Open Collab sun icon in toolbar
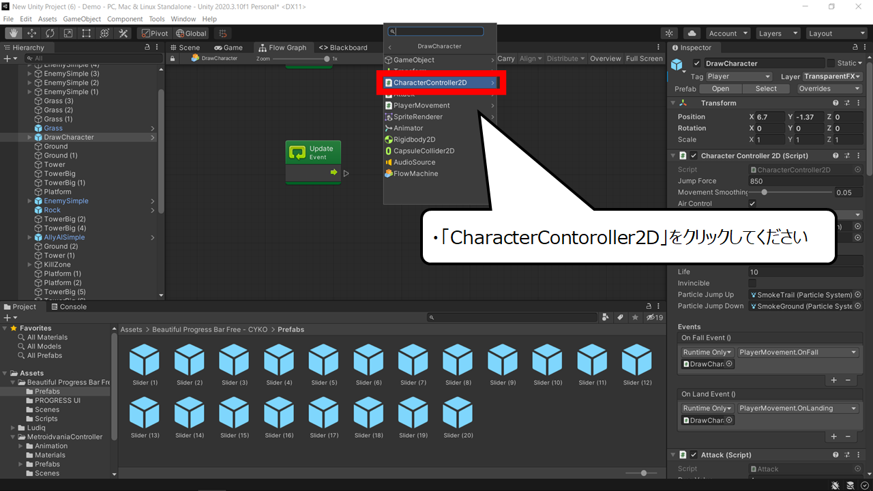 pyautogui.click(x=670, y=33)
